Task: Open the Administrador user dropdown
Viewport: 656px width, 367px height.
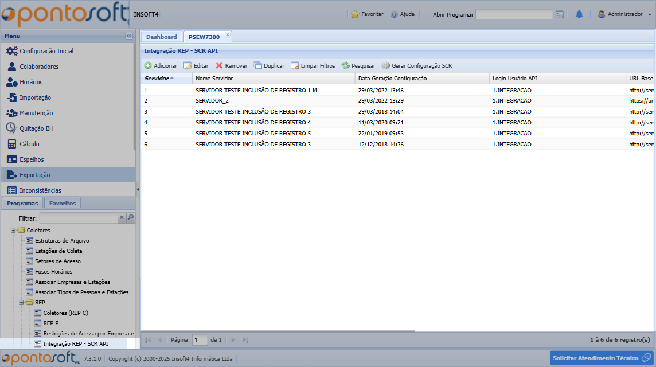Action: point(625,14)
